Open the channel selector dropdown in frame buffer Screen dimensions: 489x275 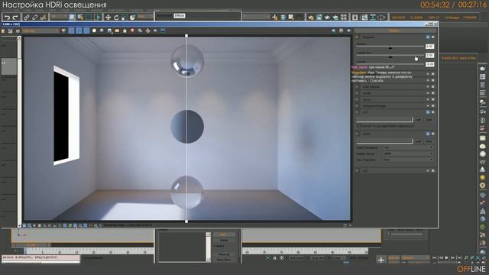[x=40, y=31]
